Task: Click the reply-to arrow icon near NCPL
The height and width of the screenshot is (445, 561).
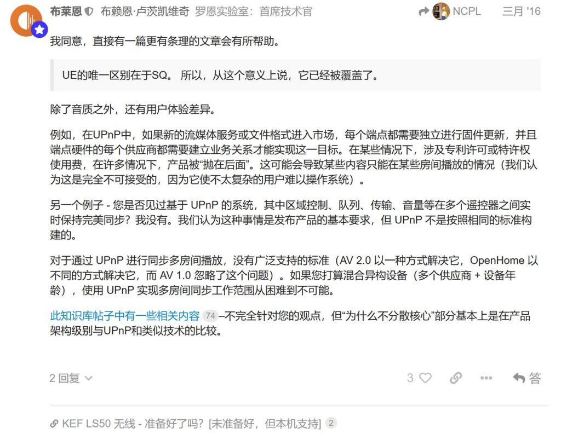Action: click(x=423, y=12)
